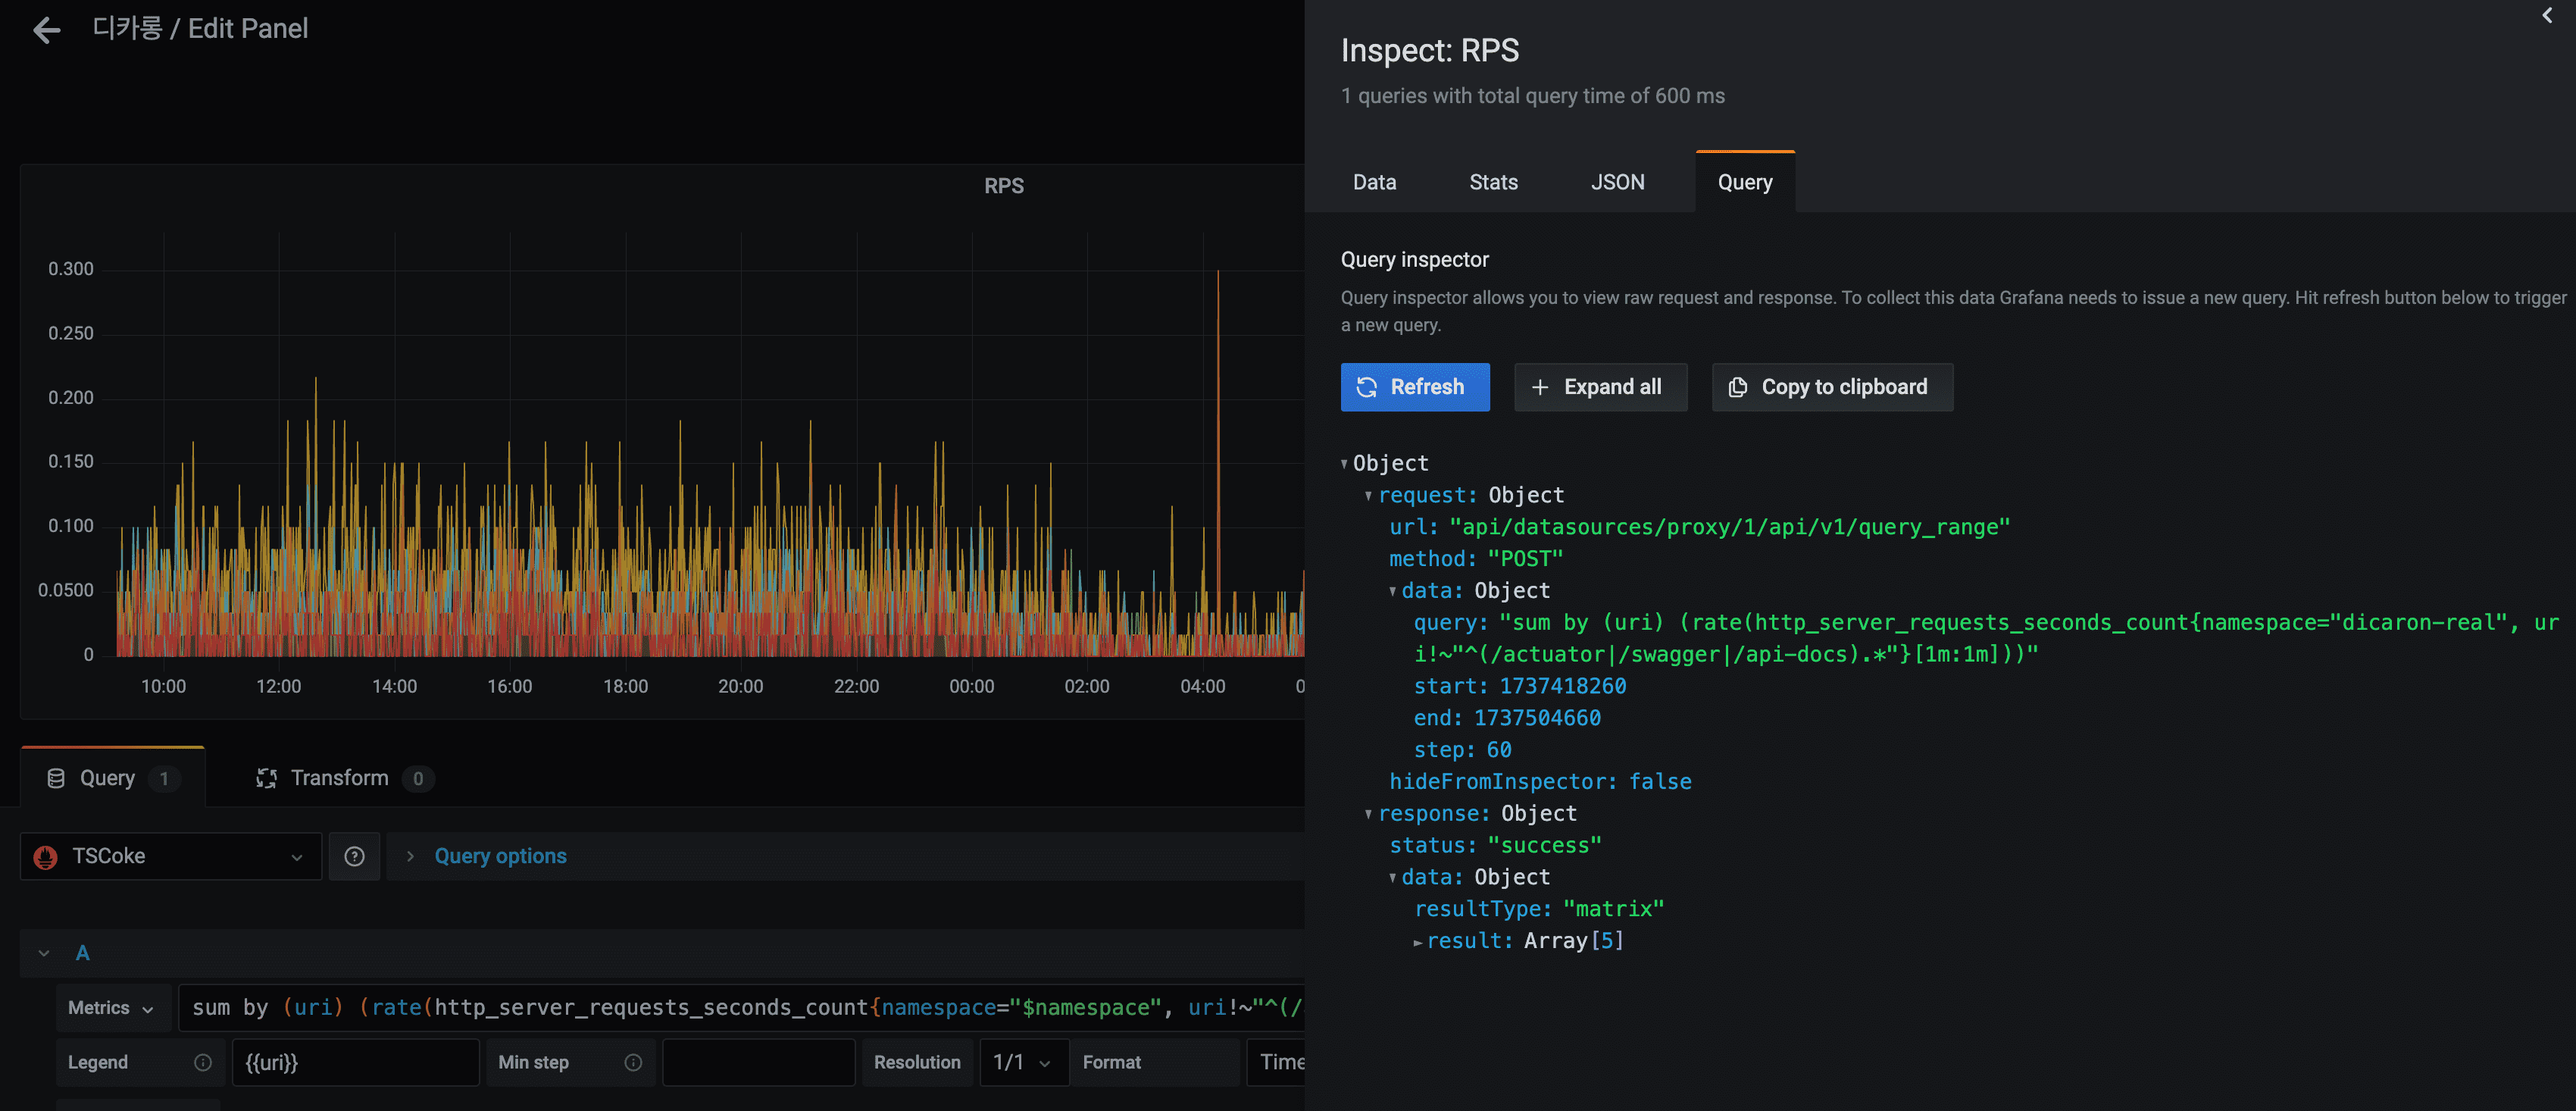This screenshot has width=2576, height=1111.
Task: Expand the result Array[5] node
Action: [1417, 942]
